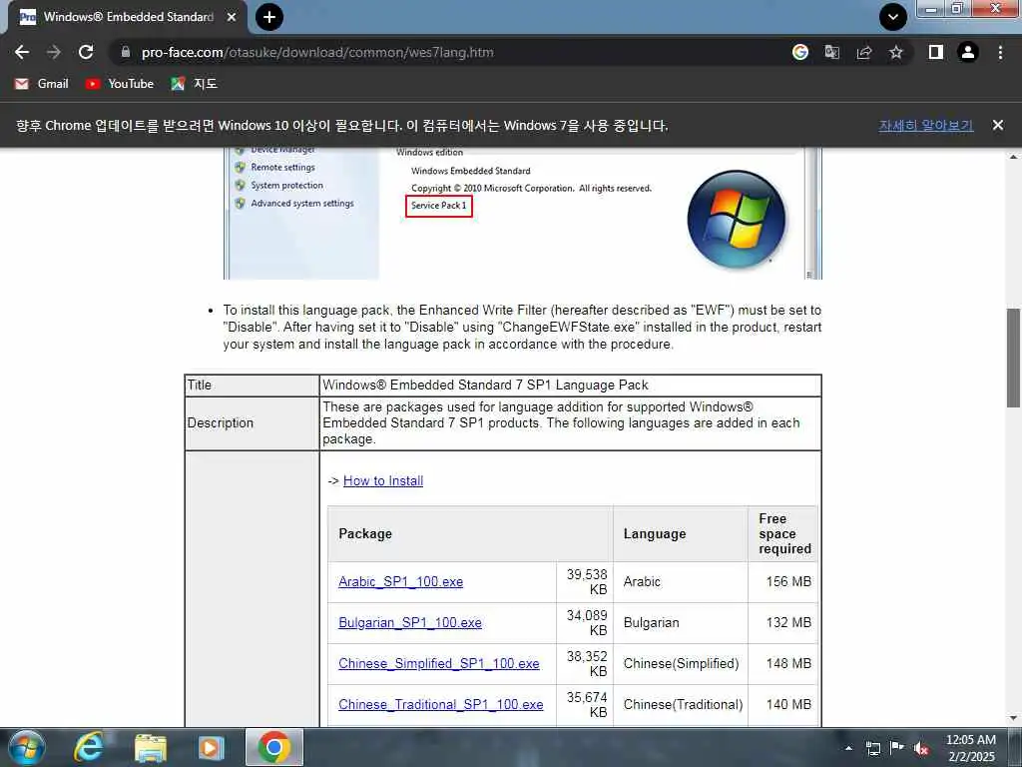Open the taskbar clock and date
The height and width of the screenshot is (767, 1022).
coord(971,748)
